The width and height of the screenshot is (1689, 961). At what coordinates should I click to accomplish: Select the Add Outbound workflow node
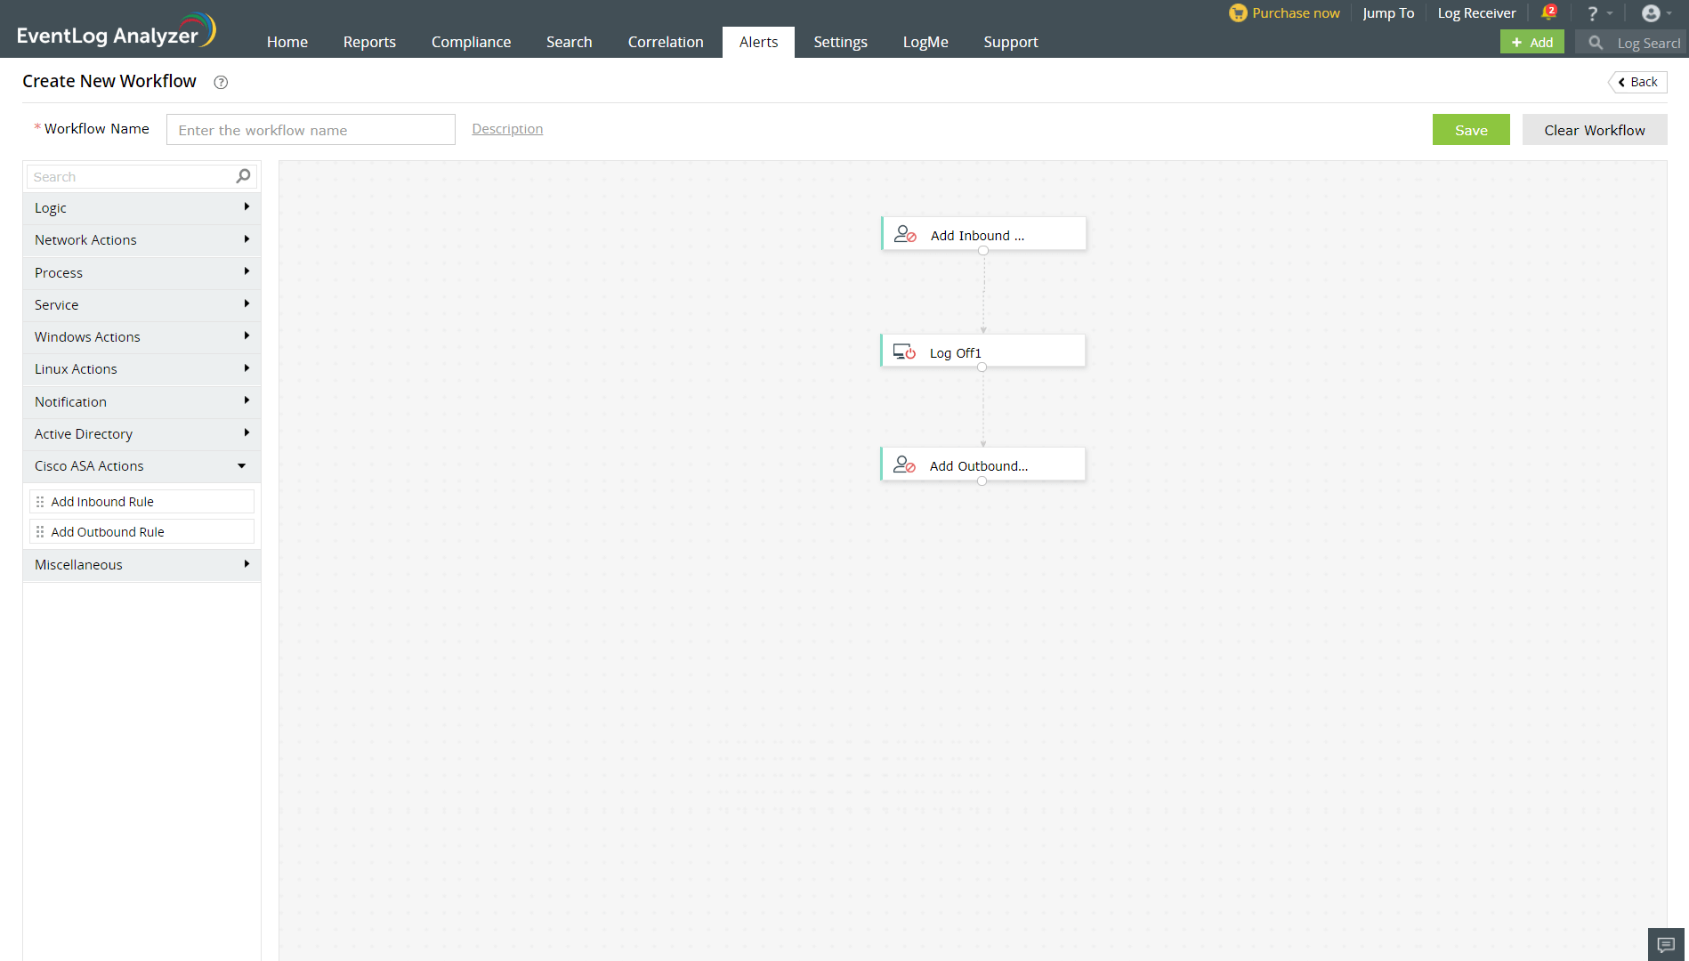(982, 464)
